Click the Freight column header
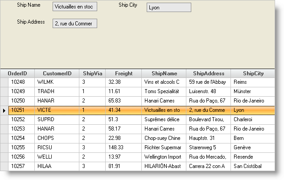Viewport: 284px width, 180px height. pyautogui.click(x=123, y=74)
